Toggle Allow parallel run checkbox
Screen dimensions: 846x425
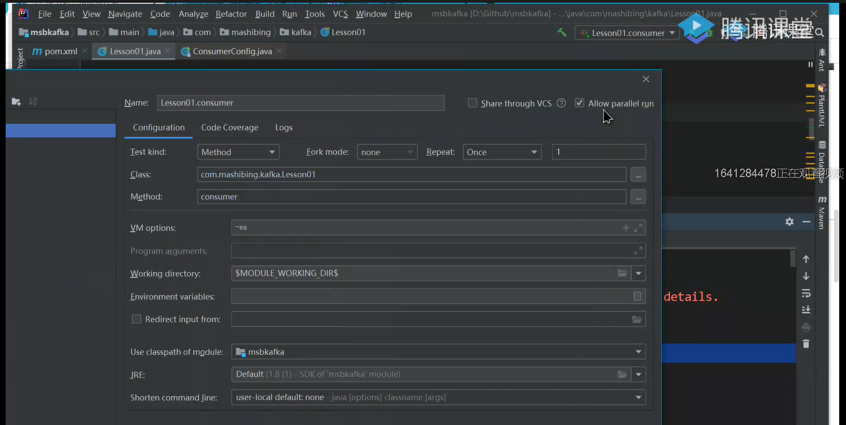[x=579, y=103]
